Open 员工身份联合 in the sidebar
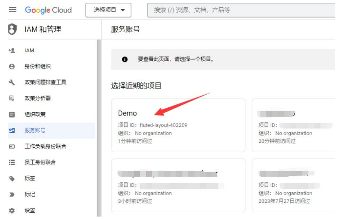The image size is (341, 219). tap(40, 162)
